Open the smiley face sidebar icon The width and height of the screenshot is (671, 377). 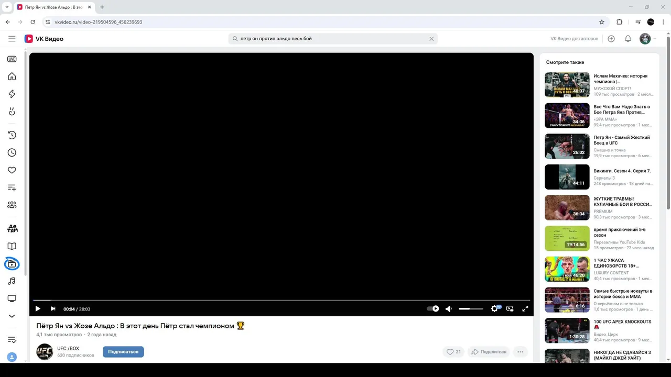click(12, 111)
